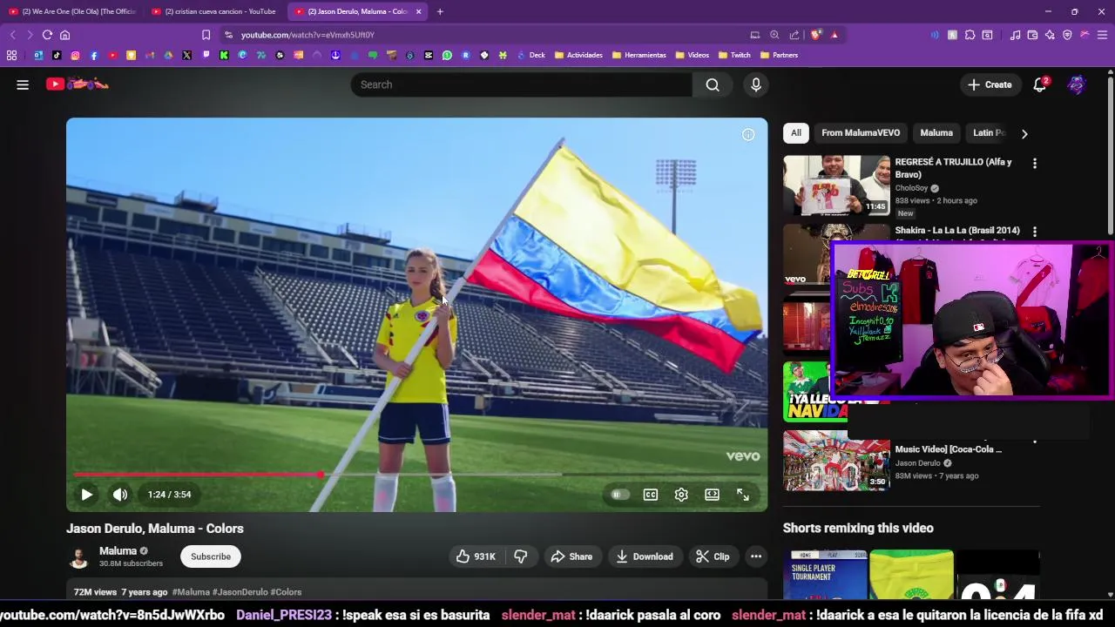The width and height of the screenshot is (1115, 627).
Task: Click the YouTube logo
Action: pos(78,84)
